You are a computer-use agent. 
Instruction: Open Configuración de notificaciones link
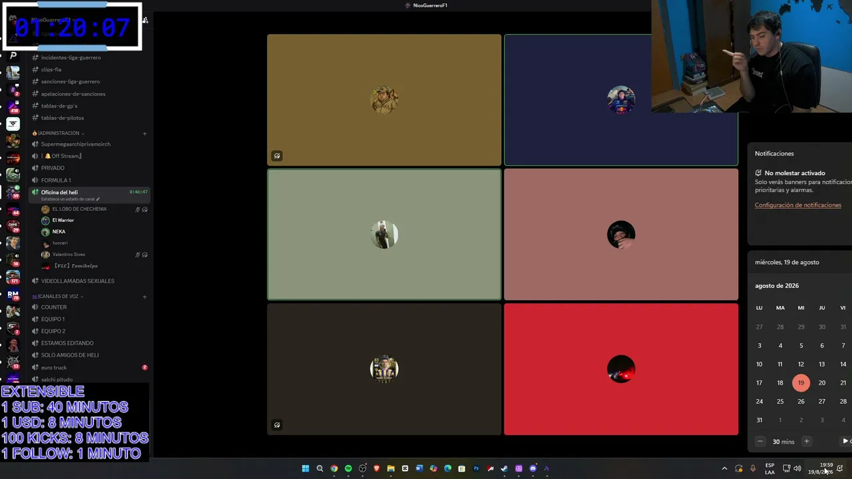[x=798, y=205]
